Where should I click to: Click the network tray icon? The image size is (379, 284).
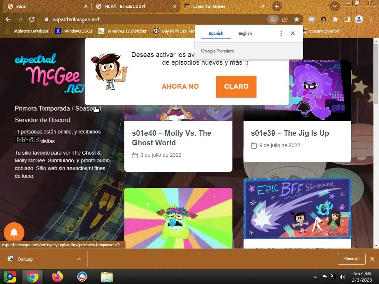(x=333, y=277)
